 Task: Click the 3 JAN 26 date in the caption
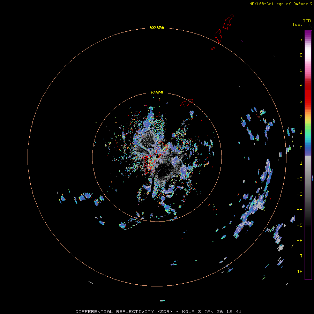pos(210,312)
